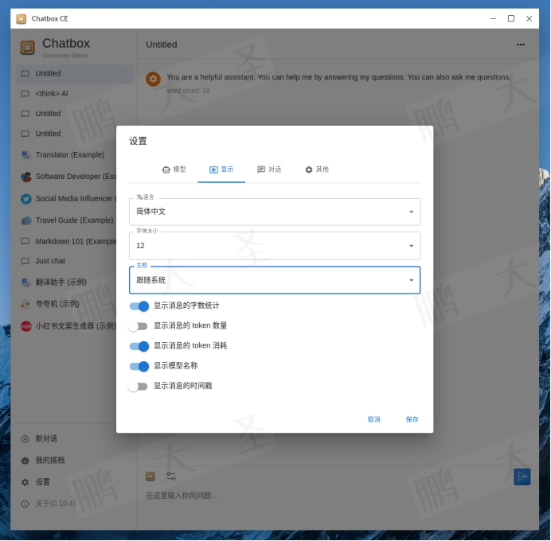The width and height of the screenshot is (551, 541).
Task: Open the 对话 settings tab
Action: pyautogui.click(x=269, y=169)
